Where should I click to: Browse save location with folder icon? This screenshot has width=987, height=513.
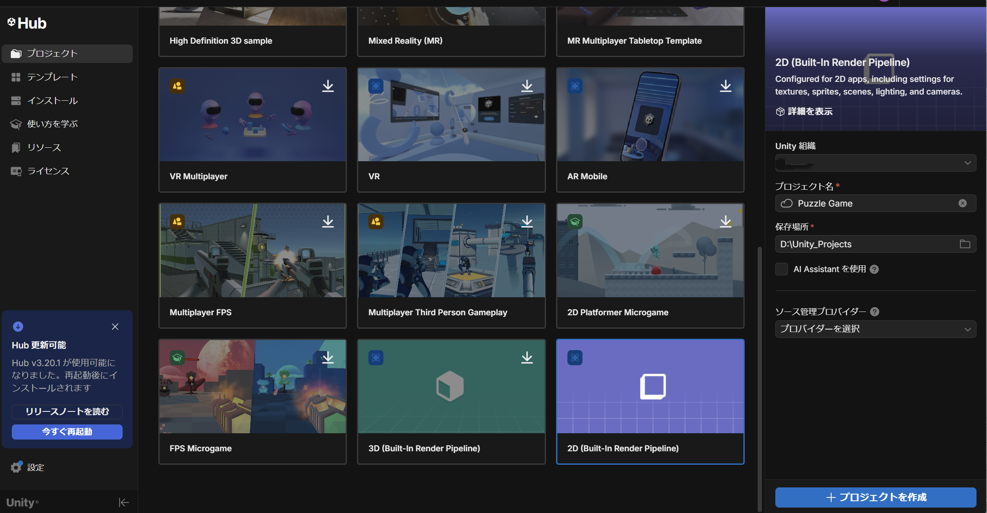click(965, 244)
